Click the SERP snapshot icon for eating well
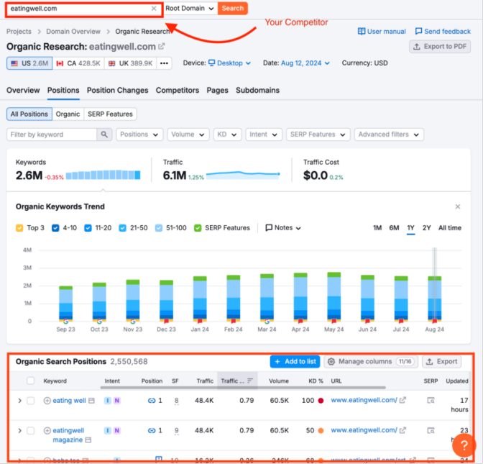This screenshot has height=464, width=483. 431,400
